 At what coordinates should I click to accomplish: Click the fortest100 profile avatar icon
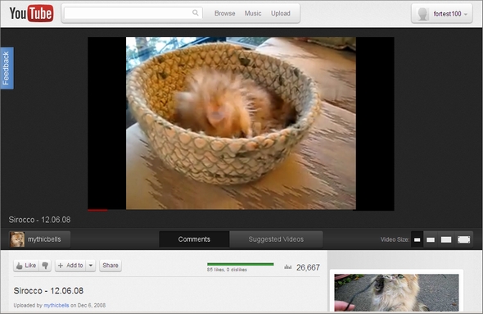[422, 14]
